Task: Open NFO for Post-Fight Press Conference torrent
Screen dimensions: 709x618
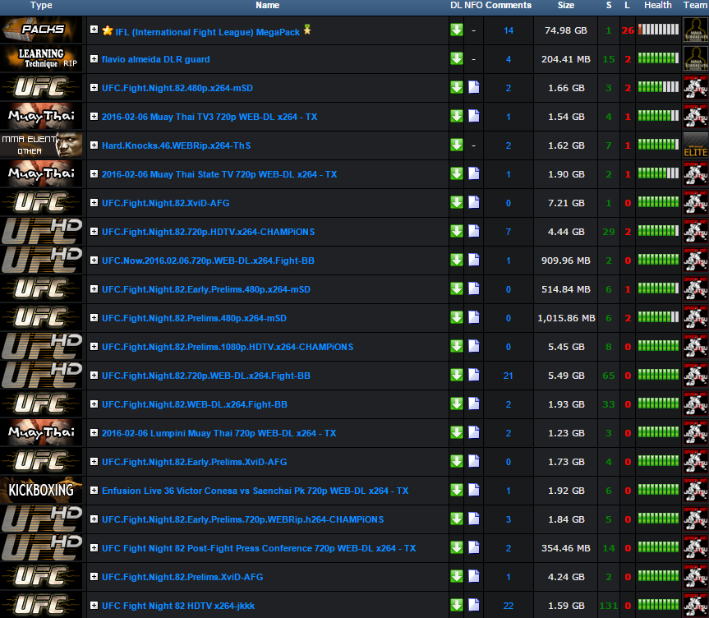Action: point(474,547)
